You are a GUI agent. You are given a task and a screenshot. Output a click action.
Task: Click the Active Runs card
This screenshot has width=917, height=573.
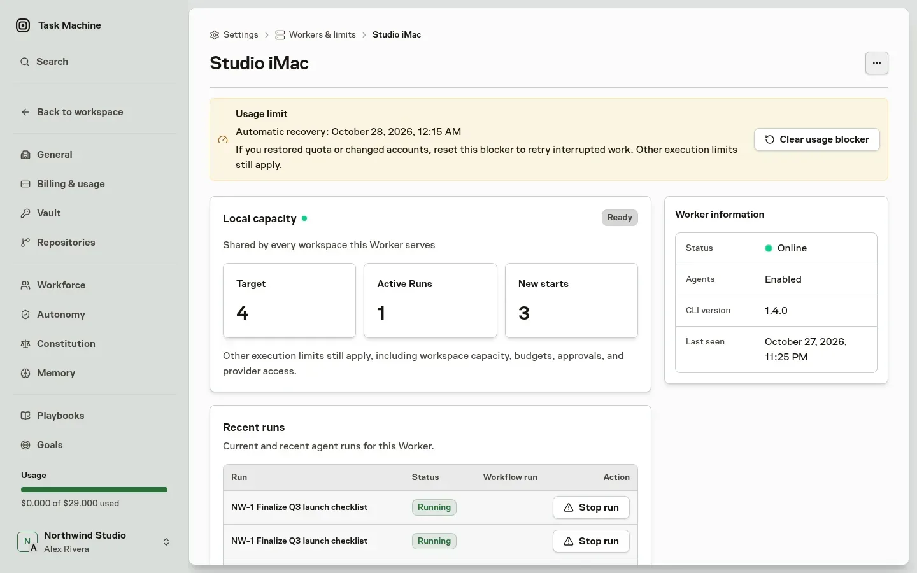[x=430, y=301]
